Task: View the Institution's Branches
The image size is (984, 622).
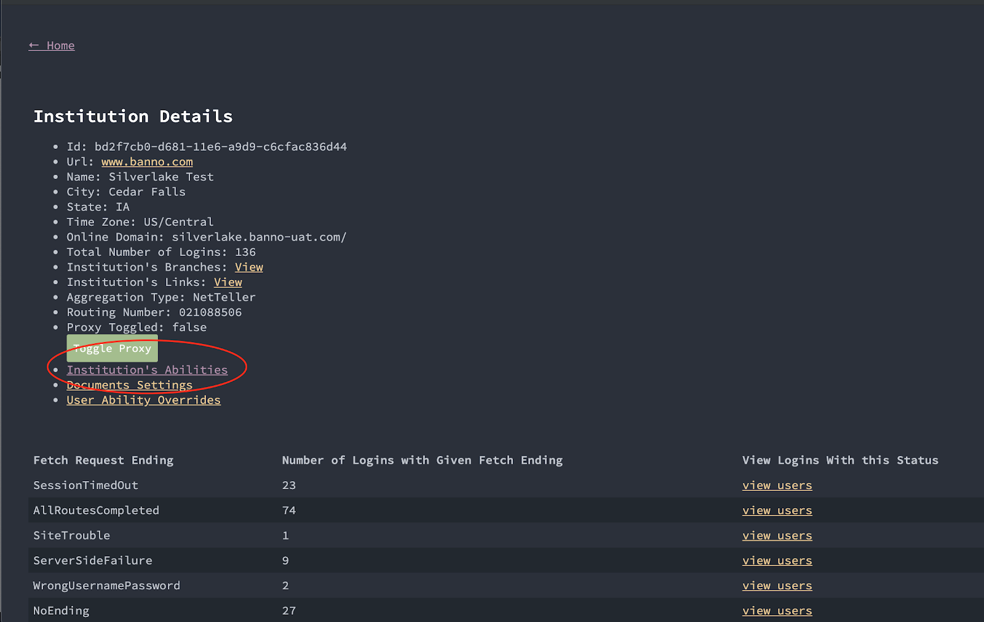Action: pyautogui.click(x=248, y=267)
